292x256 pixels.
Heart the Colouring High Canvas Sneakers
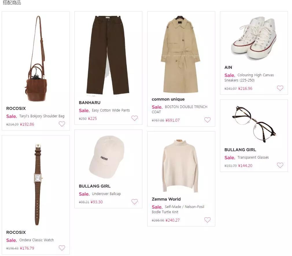tap(280, 88)
